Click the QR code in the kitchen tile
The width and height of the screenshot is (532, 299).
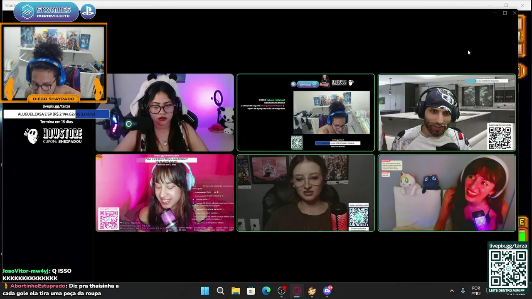(x=500, y=138)
